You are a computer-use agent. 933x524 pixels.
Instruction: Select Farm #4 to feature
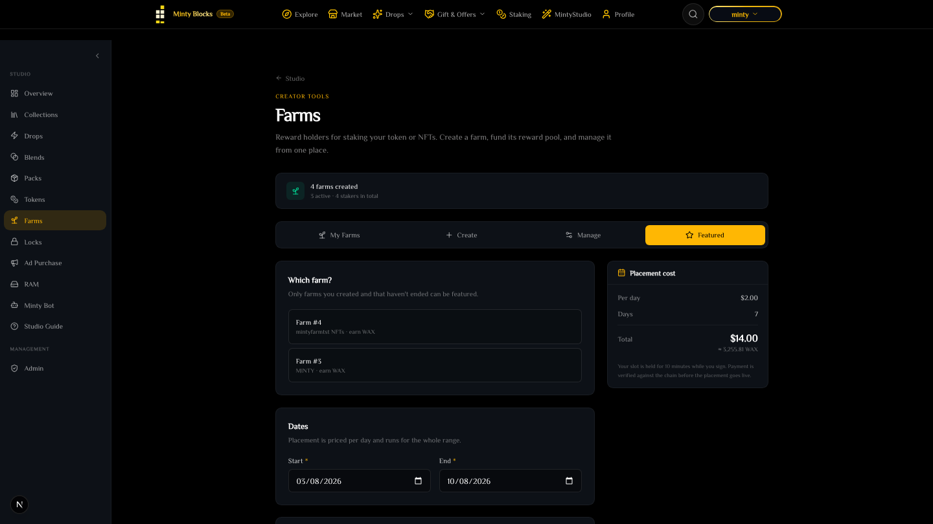[x=435, y=327]
